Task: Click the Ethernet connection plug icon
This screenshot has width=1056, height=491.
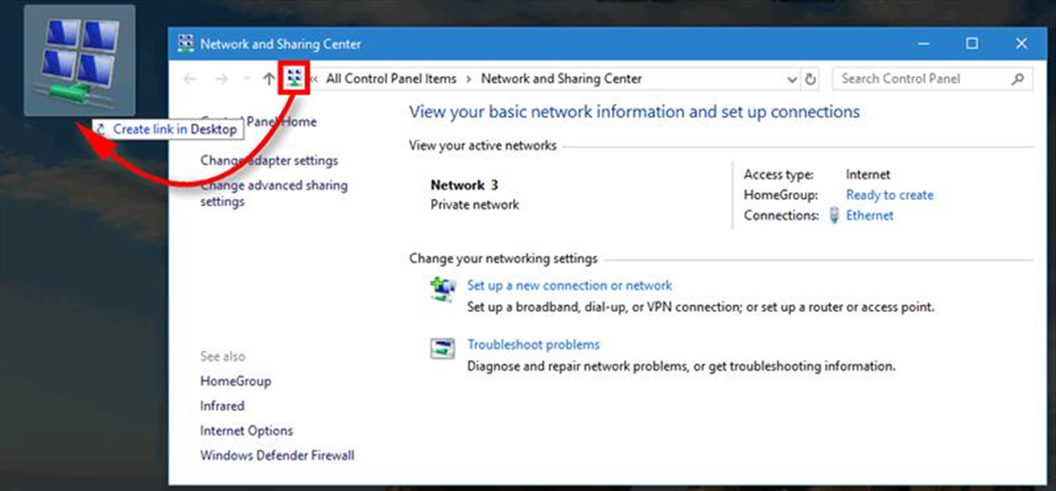Action: tap(835, 216)
